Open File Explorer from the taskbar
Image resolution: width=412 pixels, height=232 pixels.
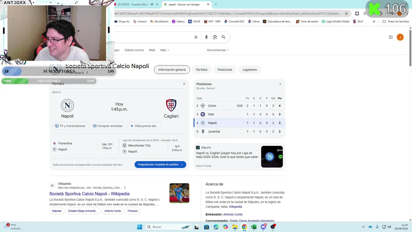click(235, 227)
